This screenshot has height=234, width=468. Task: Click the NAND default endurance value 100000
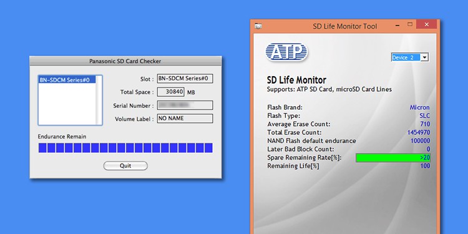tap(420, 141)
